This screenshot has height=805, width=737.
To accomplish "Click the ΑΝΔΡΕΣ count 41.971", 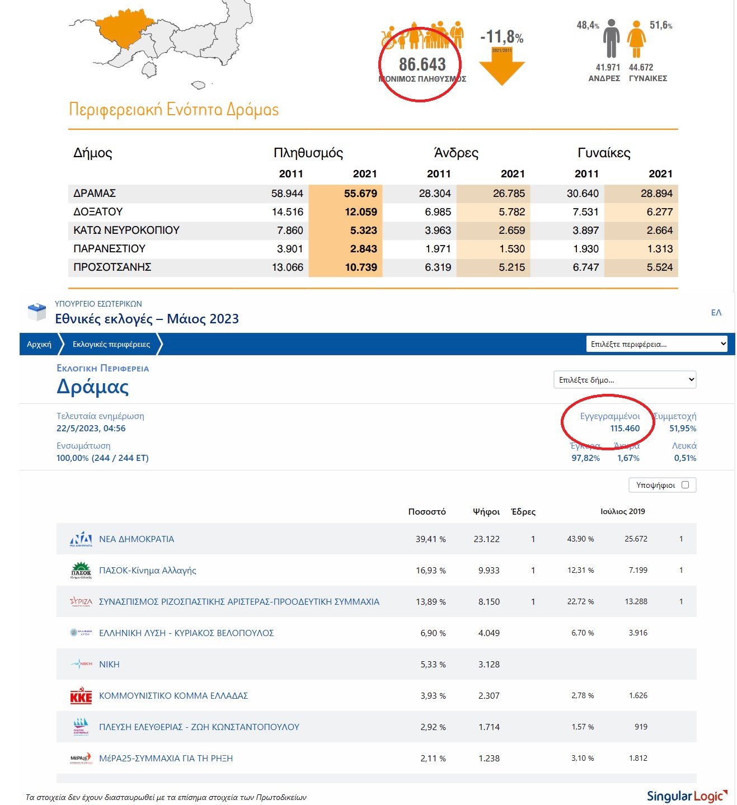I will point(608,67).
